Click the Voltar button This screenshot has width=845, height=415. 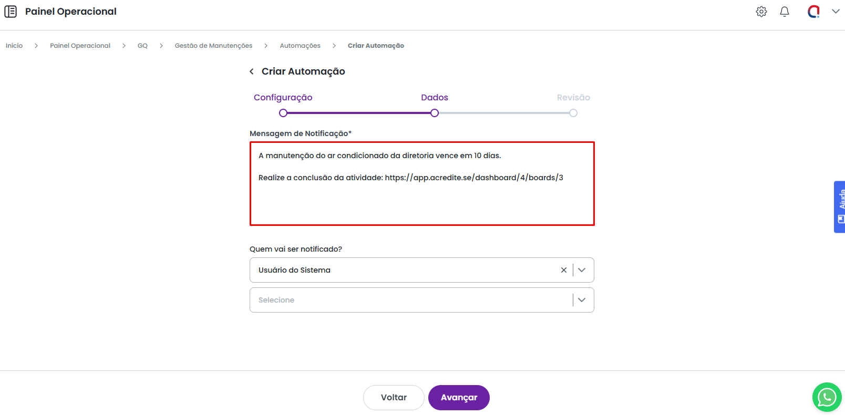click(x=393, y=398)
